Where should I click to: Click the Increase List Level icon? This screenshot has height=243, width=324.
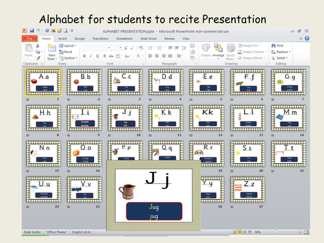pyautogui.click(x=176, y=48)
